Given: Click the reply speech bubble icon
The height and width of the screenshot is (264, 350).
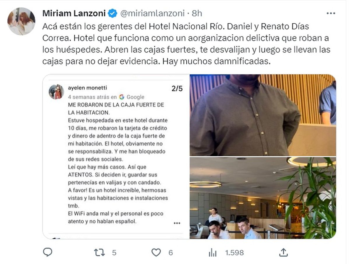Looking at the screenshot, I should click(48, 252).
